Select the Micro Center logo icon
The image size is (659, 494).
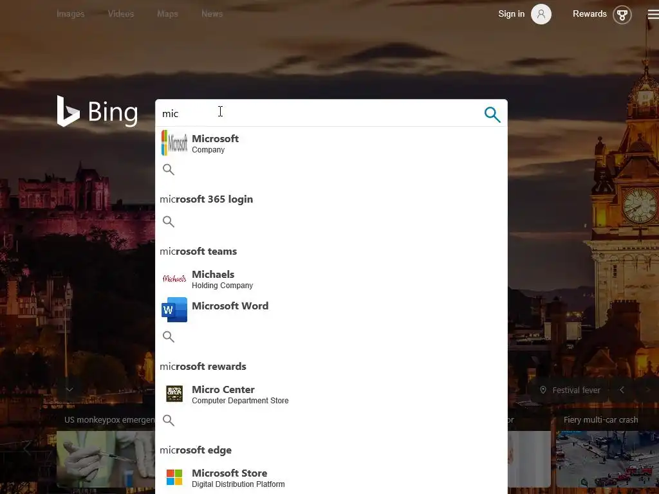(174, 394)
